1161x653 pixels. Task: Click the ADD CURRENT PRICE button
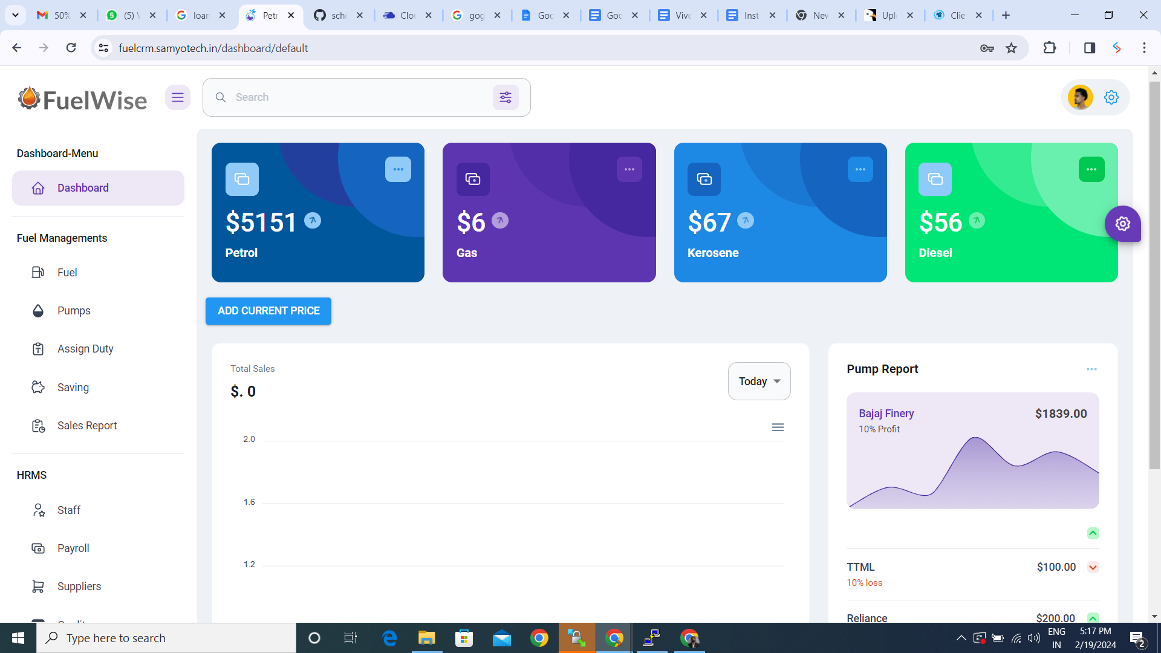[268, 311]
